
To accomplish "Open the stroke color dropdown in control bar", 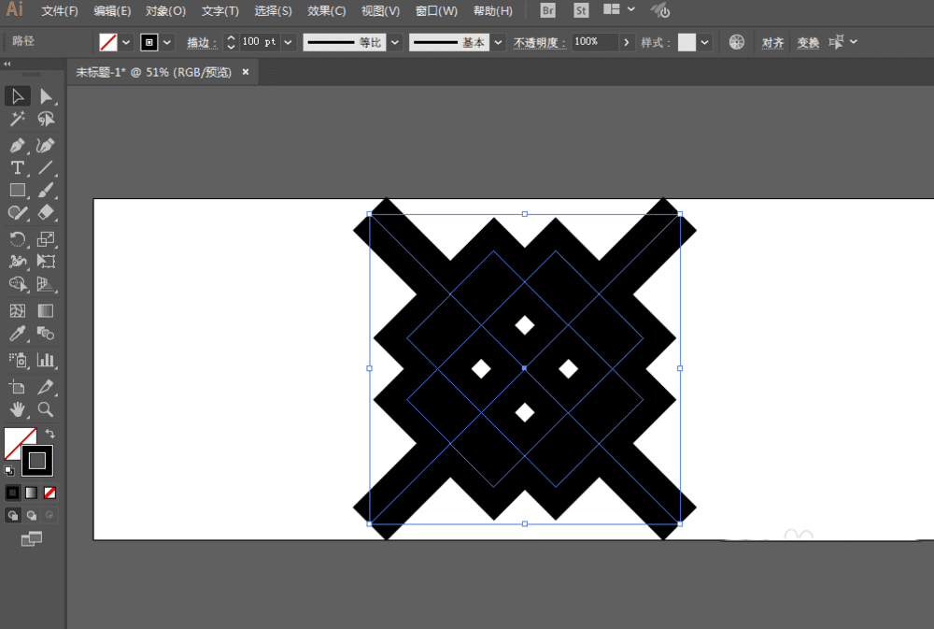I will point(167,42).
